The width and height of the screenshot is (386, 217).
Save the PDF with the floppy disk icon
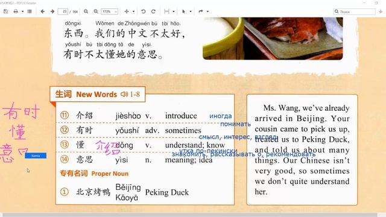click(5, 11)
